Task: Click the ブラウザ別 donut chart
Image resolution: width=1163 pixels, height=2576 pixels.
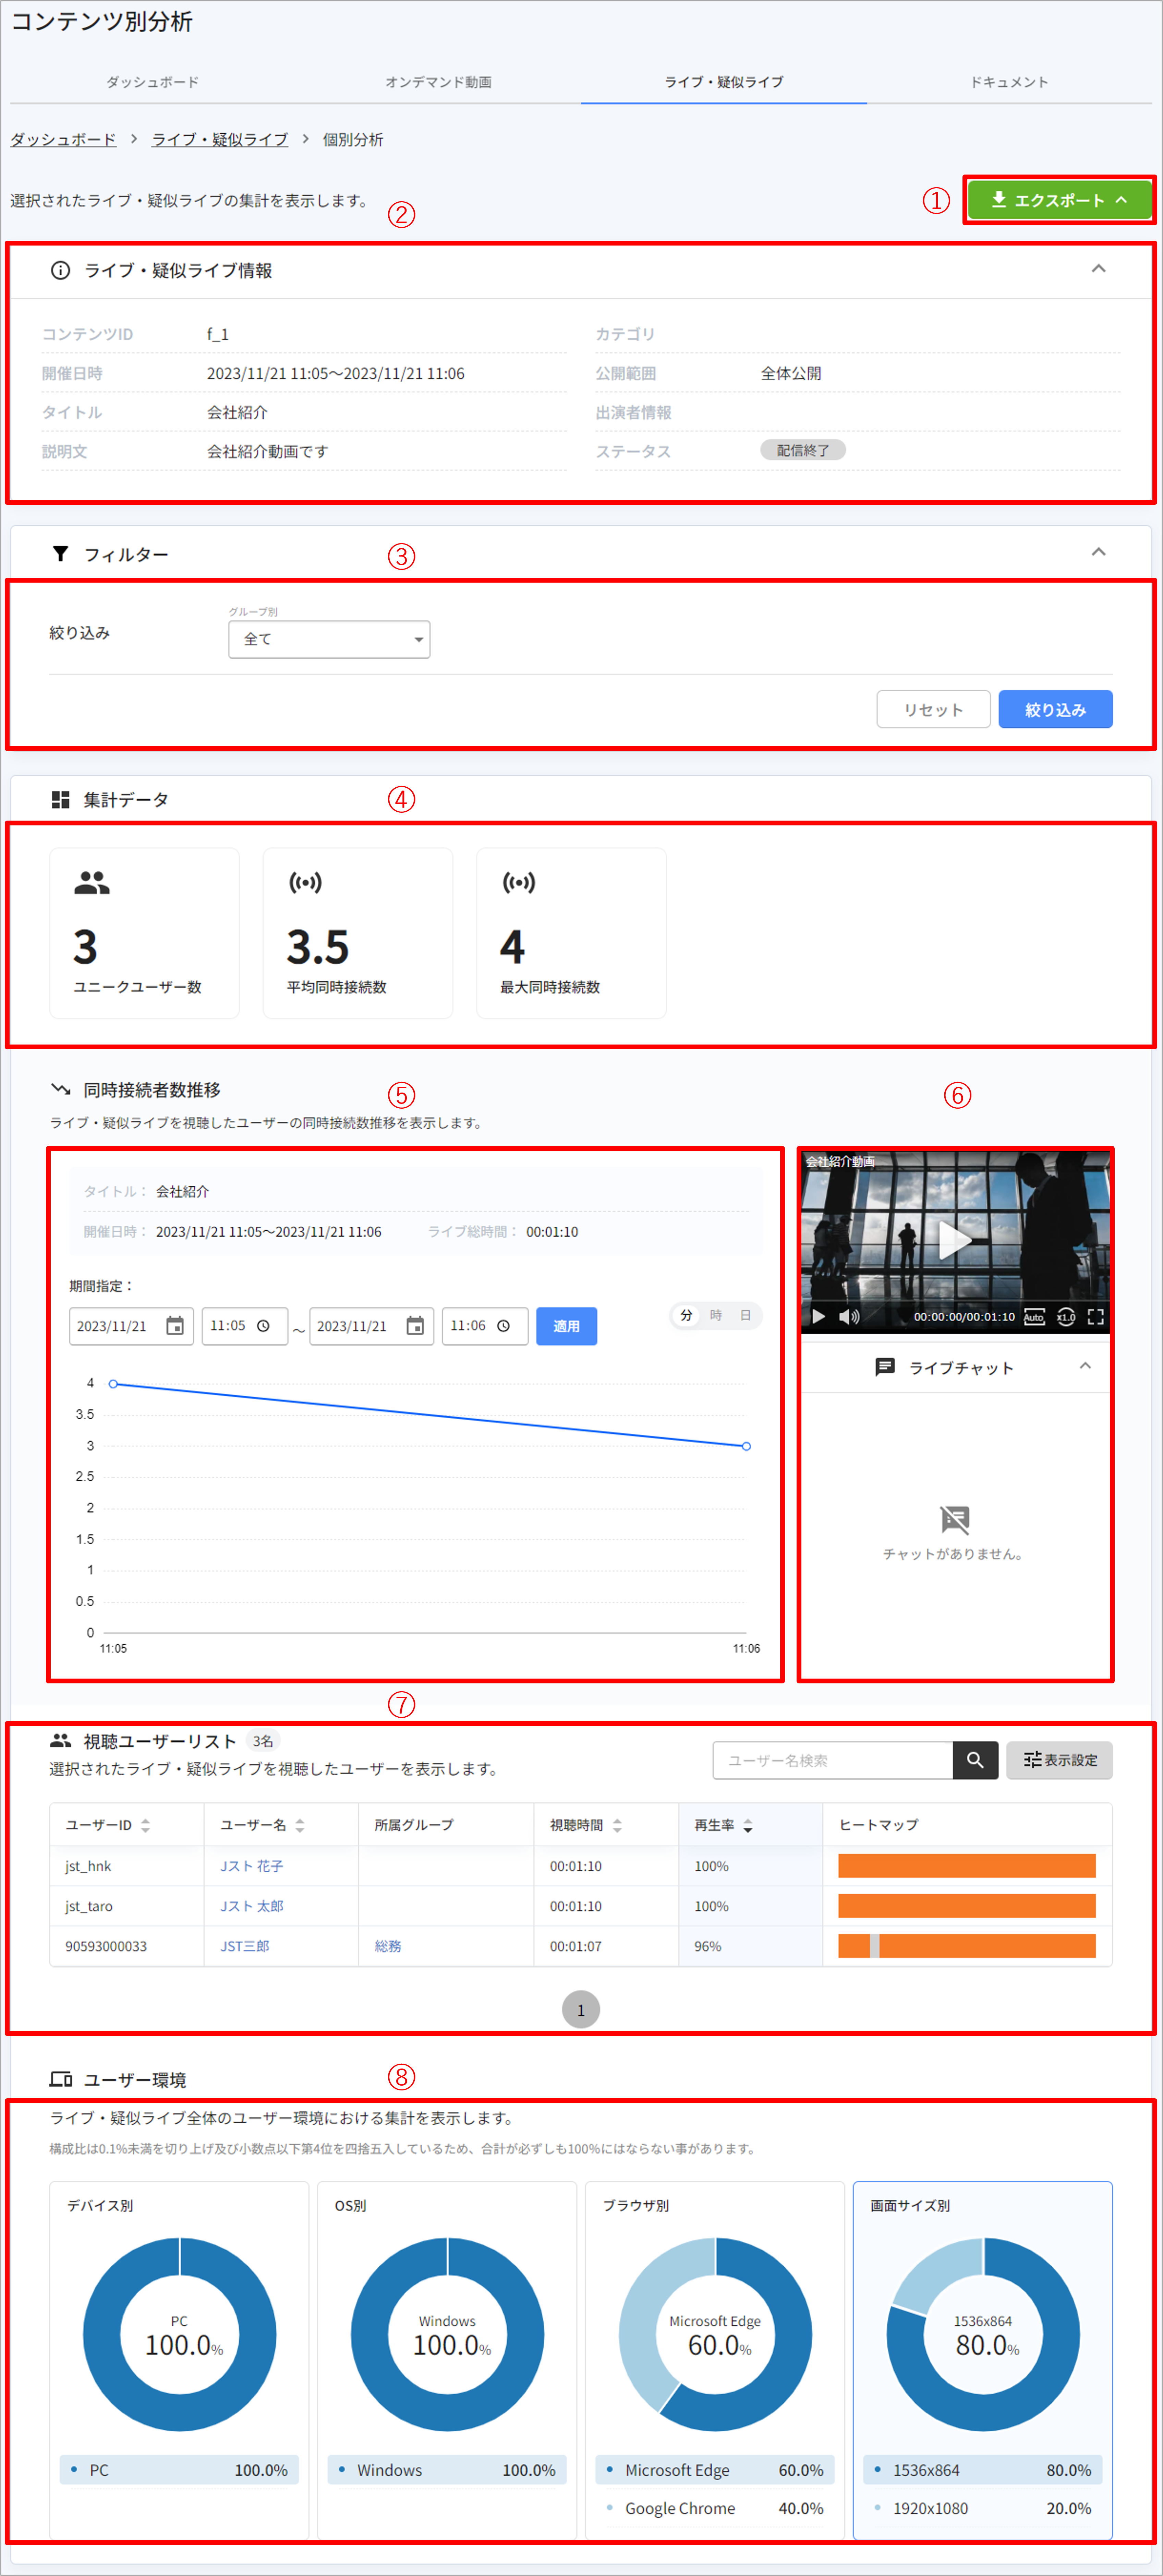Action: (715, 2335)
